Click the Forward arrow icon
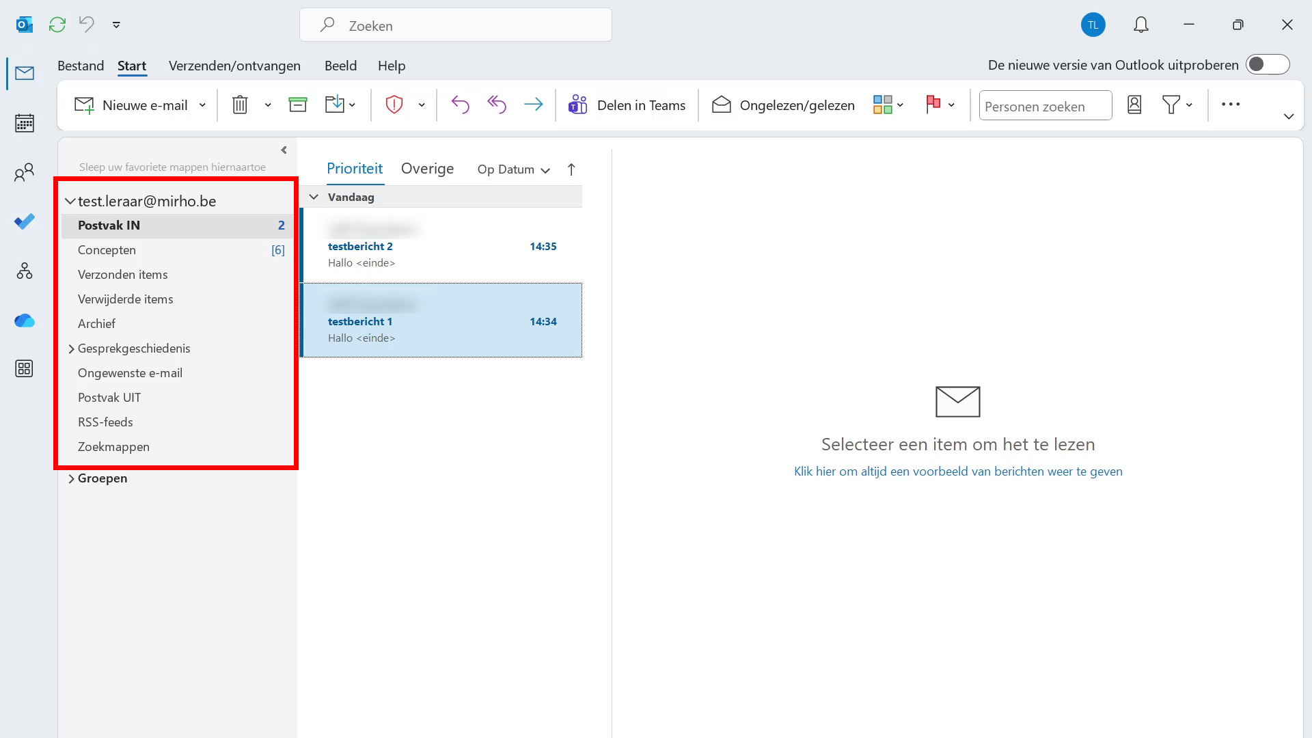The image size is (1312, 738). tap(533, 105)
